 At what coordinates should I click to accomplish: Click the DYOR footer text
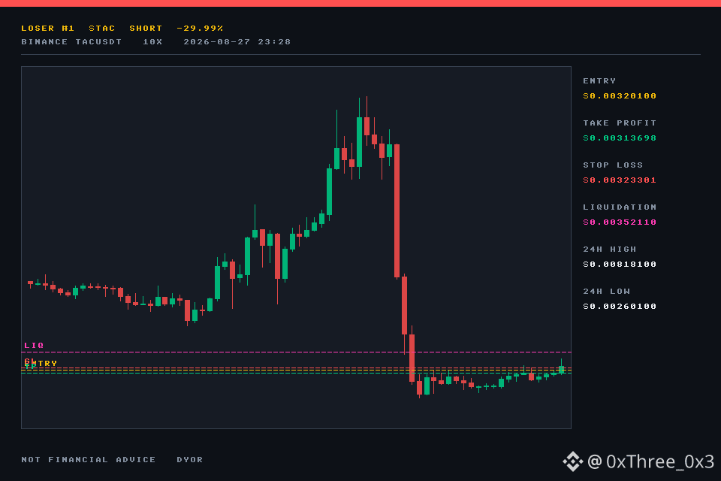(x=190, y=460)
